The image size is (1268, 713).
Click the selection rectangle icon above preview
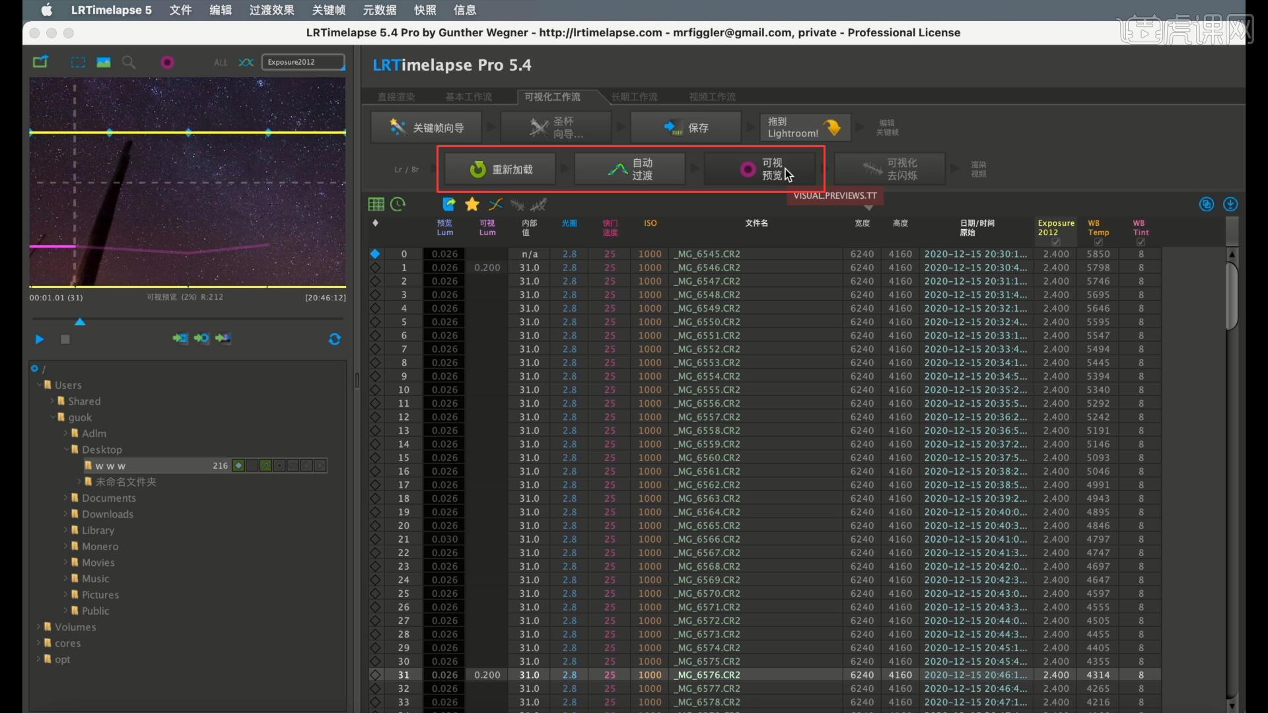(x=78, y=62)
